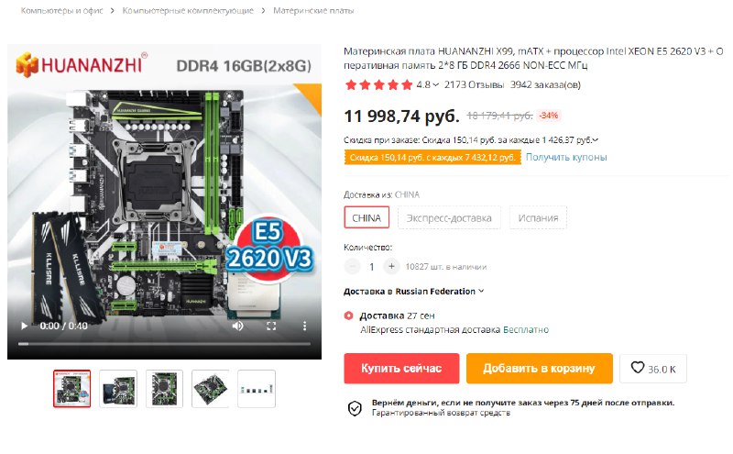
Task: Increase quantity with plus icon
Action: tap(391, 266)
